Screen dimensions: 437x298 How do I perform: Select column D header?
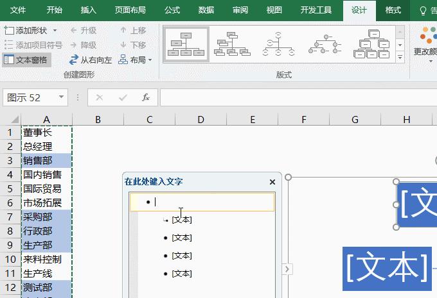[201, 120]
